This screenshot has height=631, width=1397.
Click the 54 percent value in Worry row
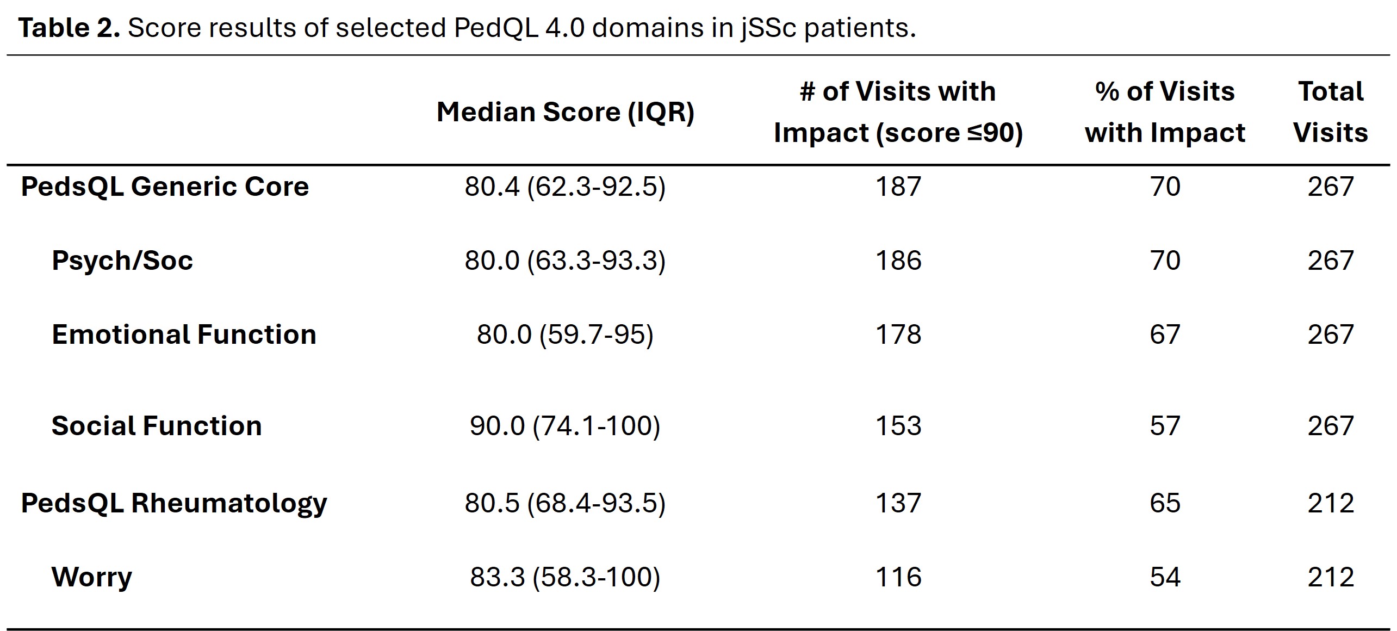tap(1165, 577)
